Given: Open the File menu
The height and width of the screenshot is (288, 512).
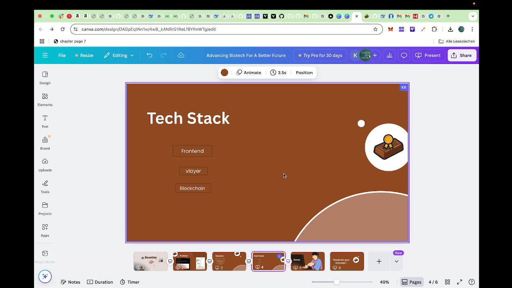Looking at the screenshot, I should (x=62, y=55).
